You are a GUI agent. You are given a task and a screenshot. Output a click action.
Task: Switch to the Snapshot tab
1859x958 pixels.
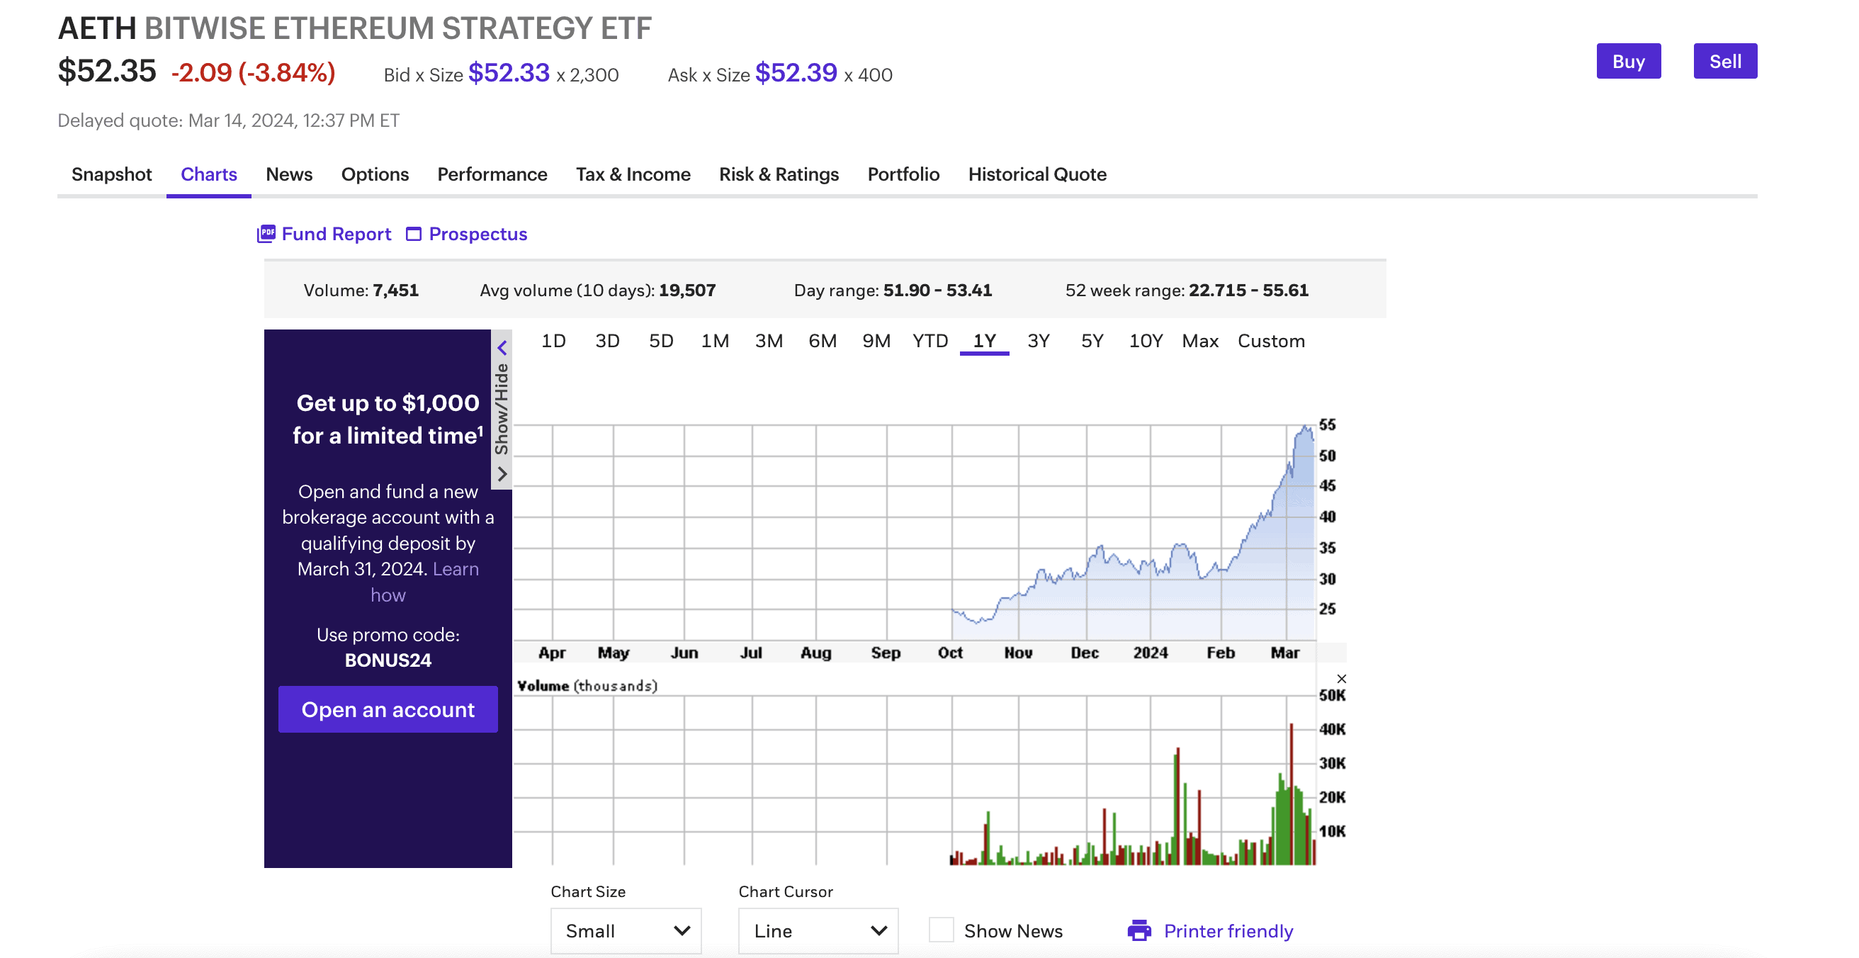(x=111, y=174)
